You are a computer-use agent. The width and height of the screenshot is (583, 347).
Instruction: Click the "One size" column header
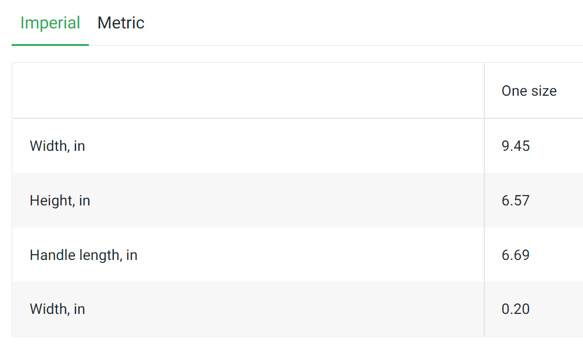click(529, 91)
